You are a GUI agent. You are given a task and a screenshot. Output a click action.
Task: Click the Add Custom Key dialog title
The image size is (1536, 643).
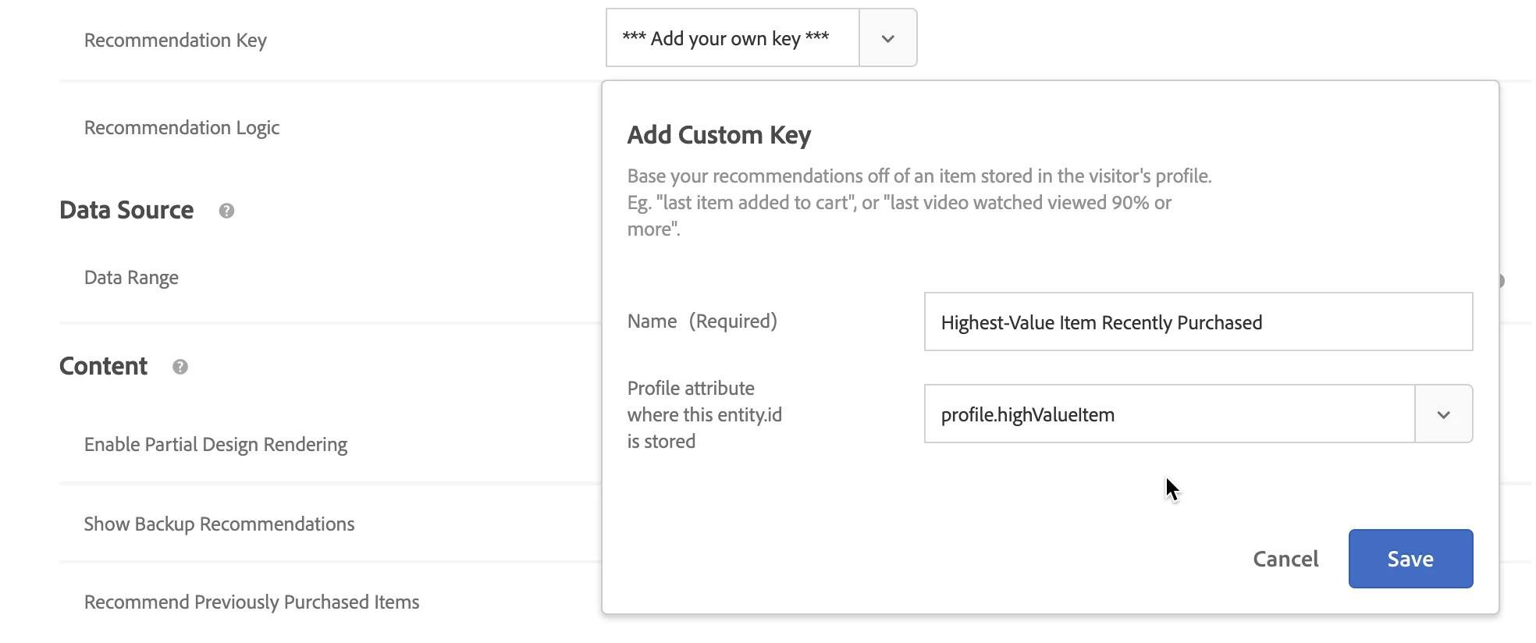(719, 135)
